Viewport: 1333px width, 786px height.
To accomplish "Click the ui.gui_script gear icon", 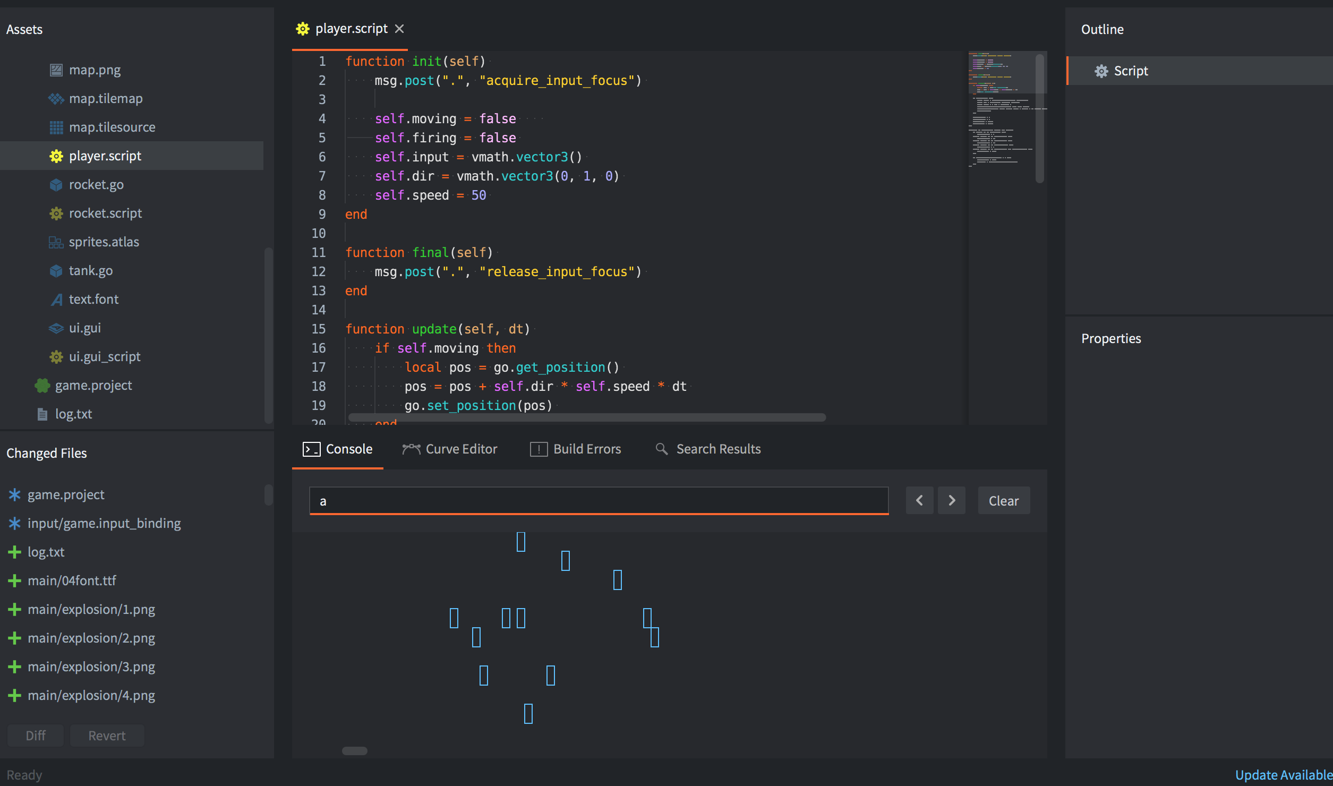I will tap(56, 357).
